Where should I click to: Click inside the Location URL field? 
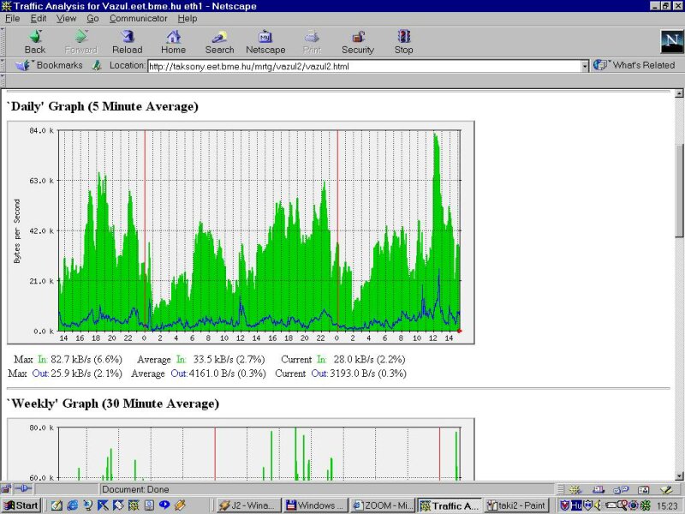coord(364,66)
